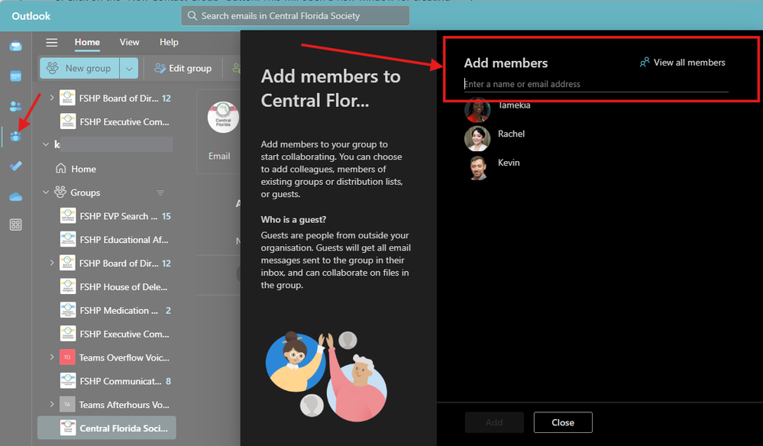Open the Calendar icon in sidebar
This screenshot has width=763, height=446.
tap(15, 76)
